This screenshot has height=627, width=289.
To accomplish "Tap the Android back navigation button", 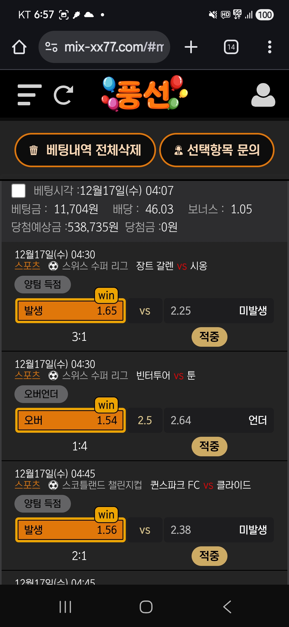I will click(x=227, y=607).
